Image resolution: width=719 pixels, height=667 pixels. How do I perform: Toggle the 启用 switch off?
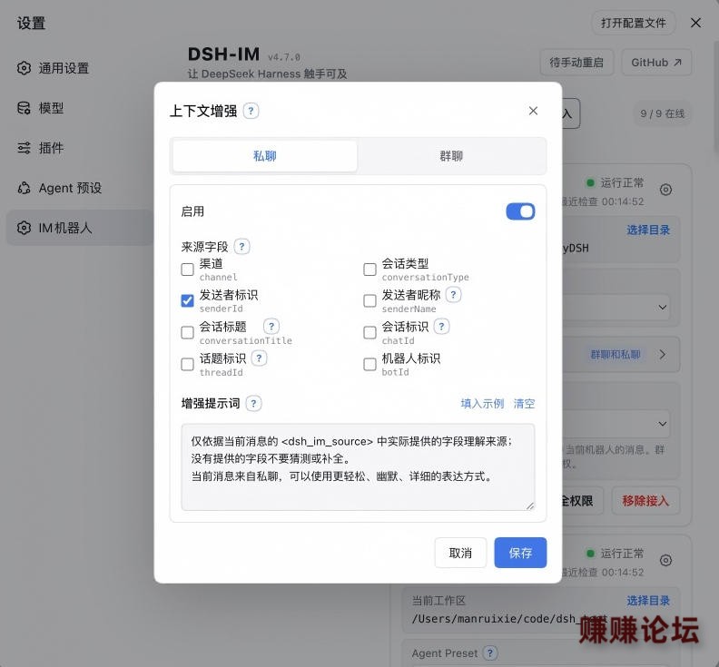tap(520, 211)
